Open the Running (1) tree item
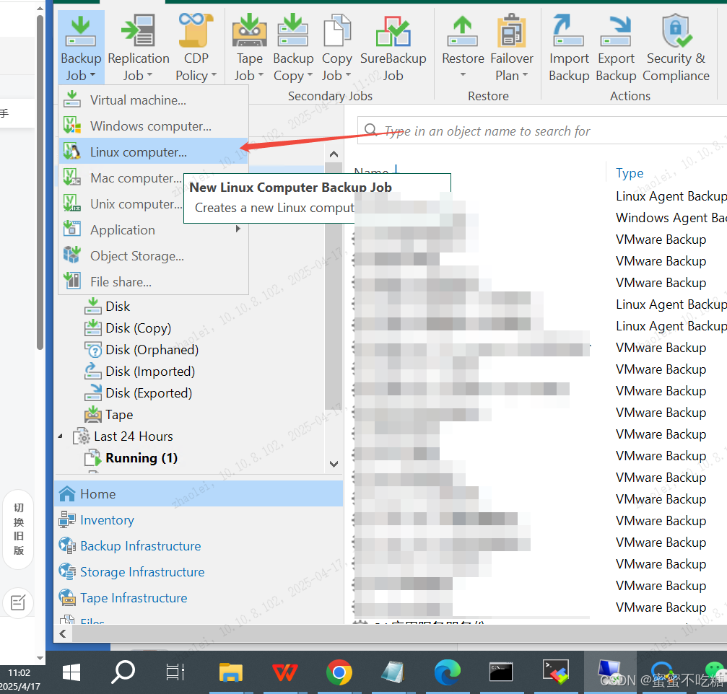The height and width of the screenshot is (694, 727). (x=131, y=457)
